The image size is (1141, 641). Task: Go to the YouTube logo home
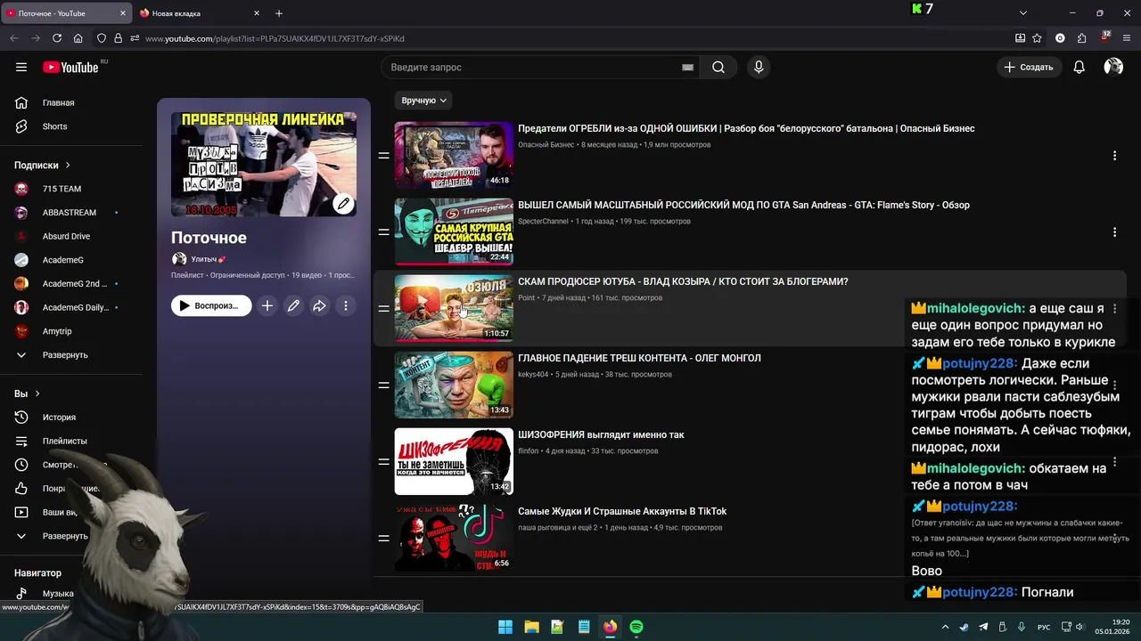70,67
